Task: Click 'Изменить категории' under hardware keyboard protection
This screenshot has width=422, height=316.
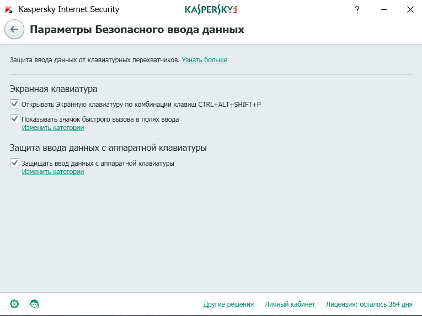Action: pyautogui.click(x=53, y=172)
